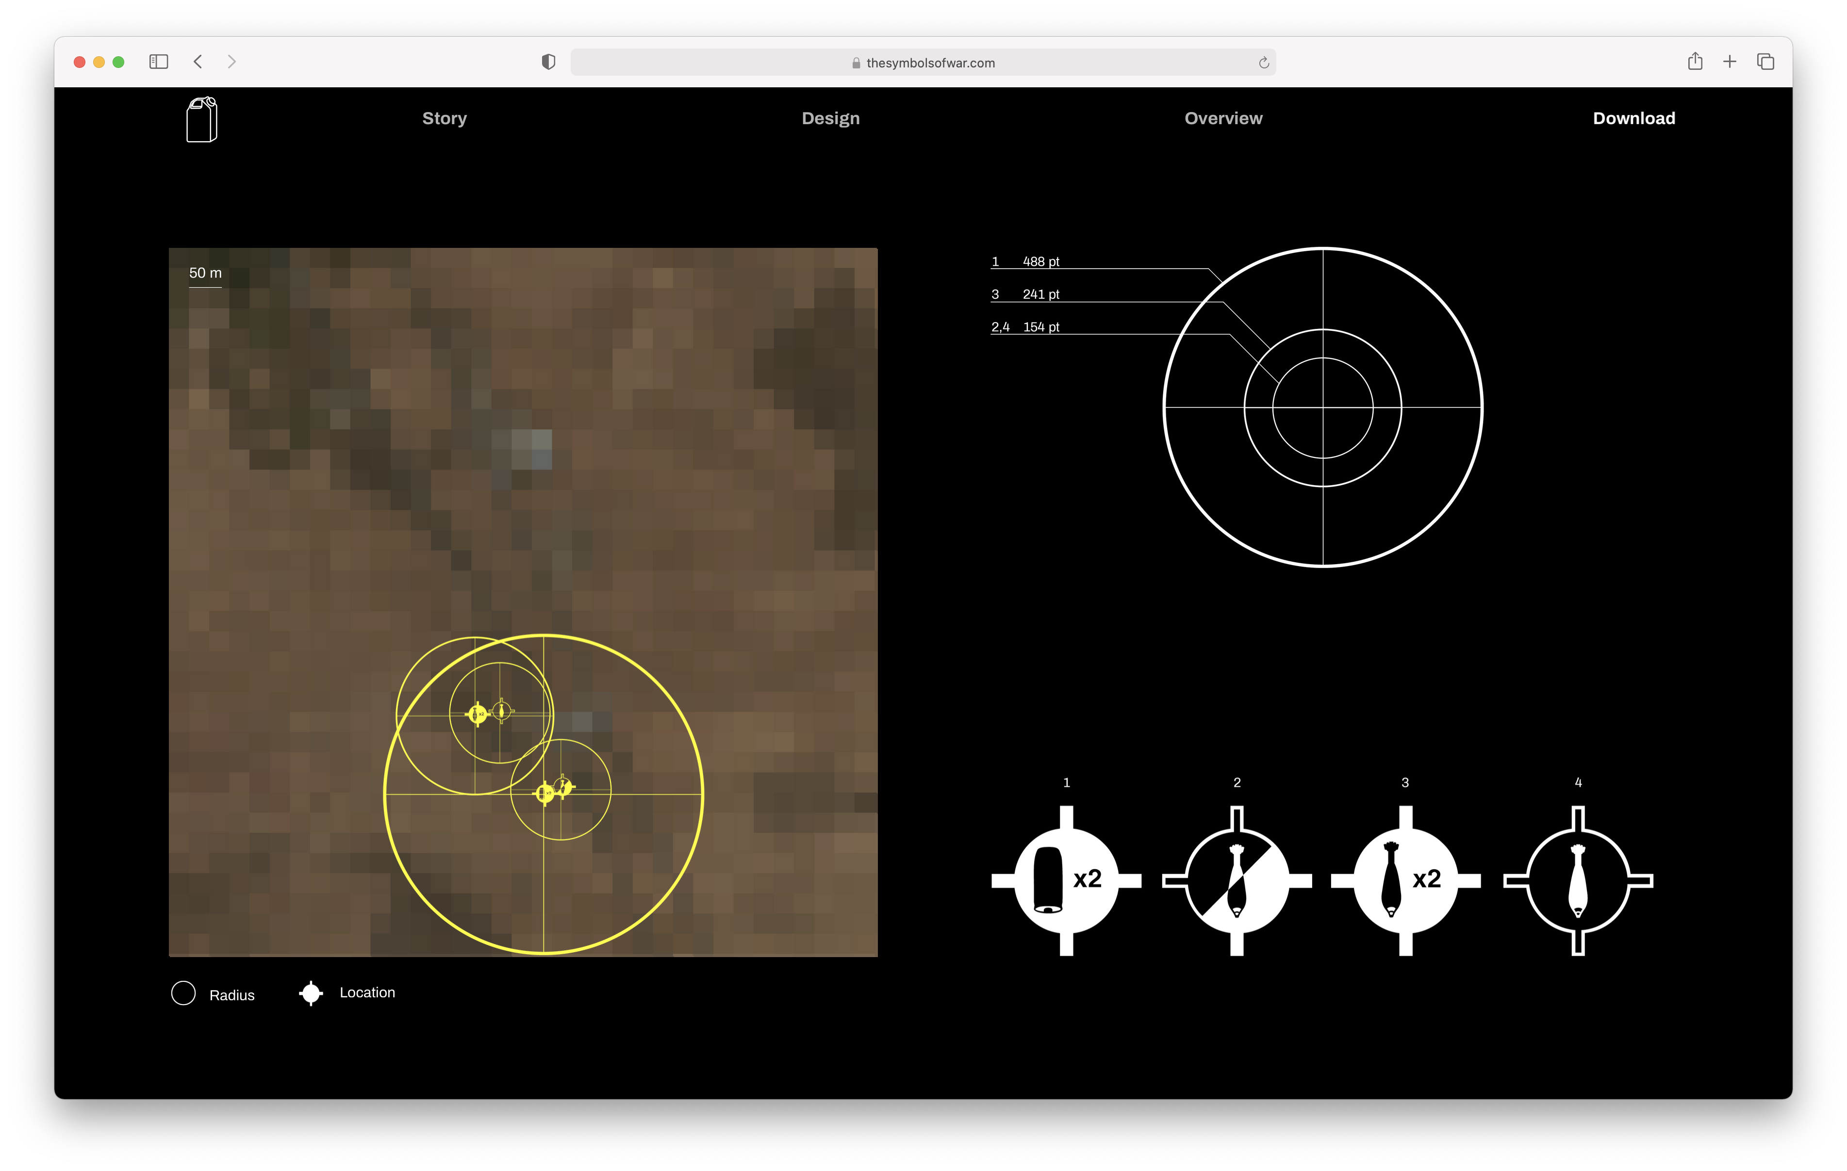Click the Radius legend circle

pyautogui.click(x=183, y=993)
